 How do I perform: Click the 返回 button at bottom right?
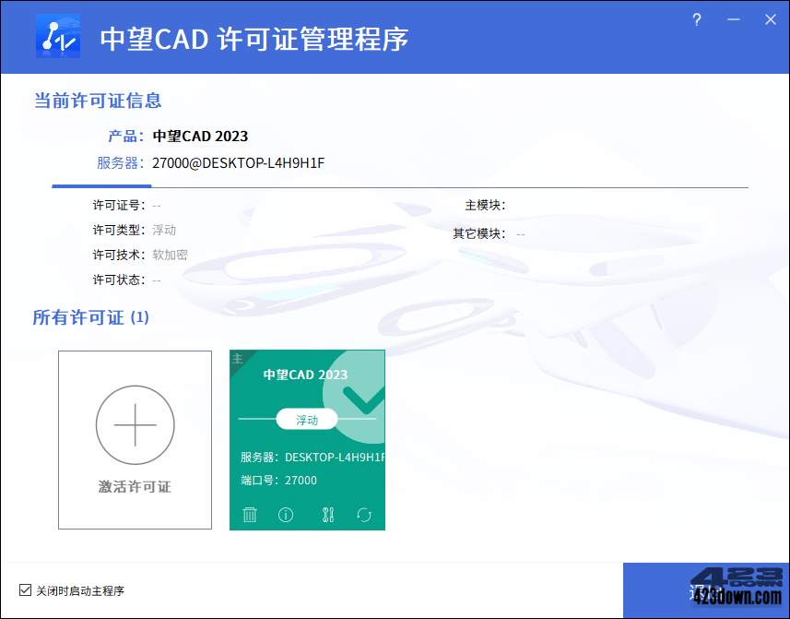coord(706,590)
